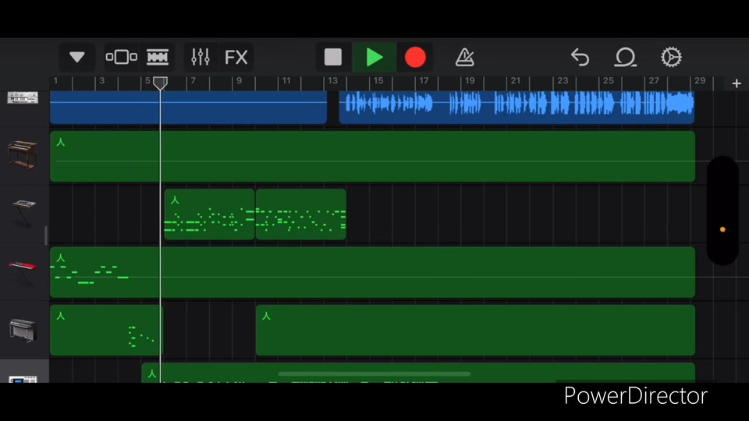749x421 pixels.
Task: Select the synthesizer on stand track icon
Action: 23,213
